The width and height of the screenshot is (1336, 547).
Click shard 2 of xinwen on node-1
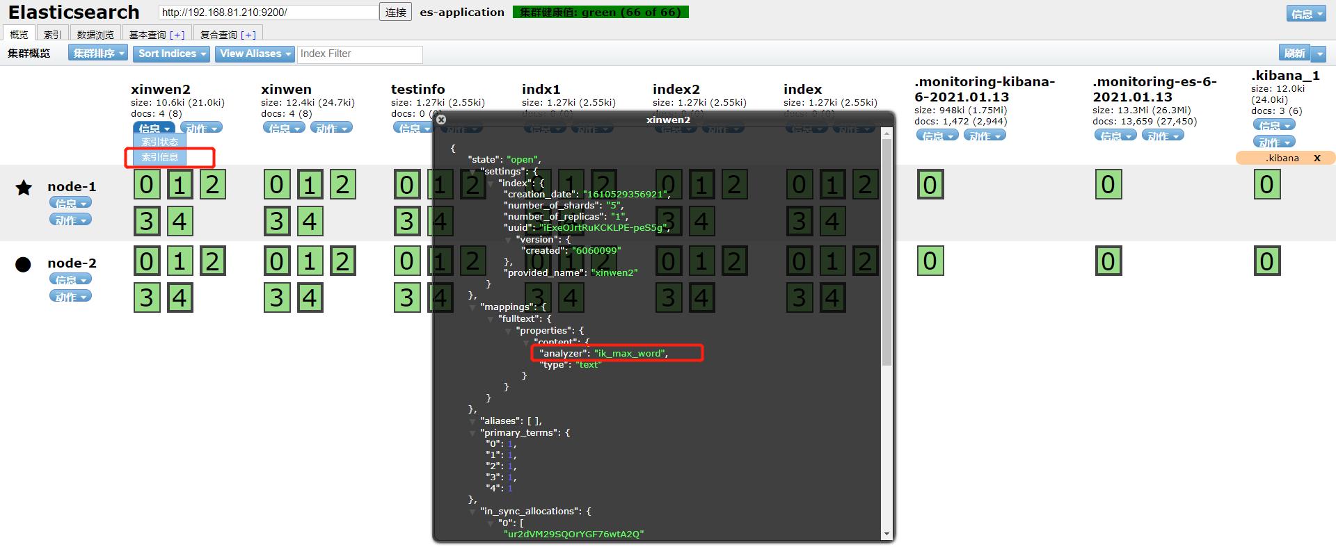[x=342, y=185]
